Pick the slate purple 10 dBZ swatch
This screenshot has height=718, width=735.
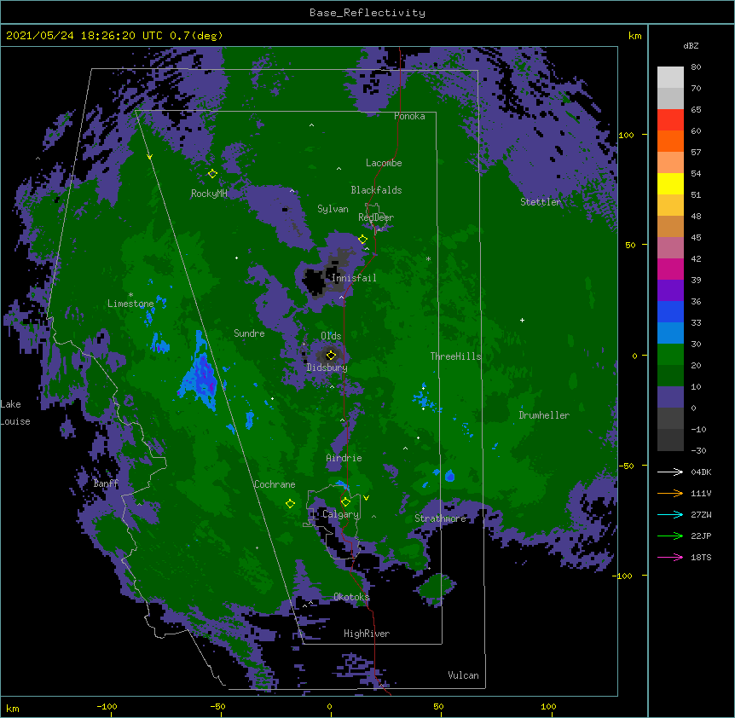(x=670, y=397)
